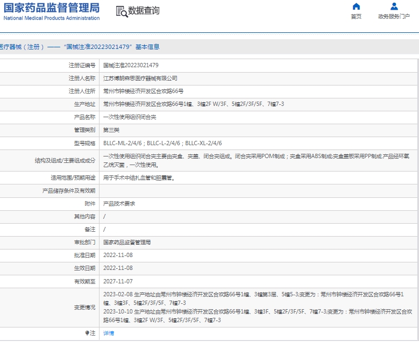Screen dimensions: 419x342
Task: Click the 注册人名称 field label
Action: (x=82, y=79)
